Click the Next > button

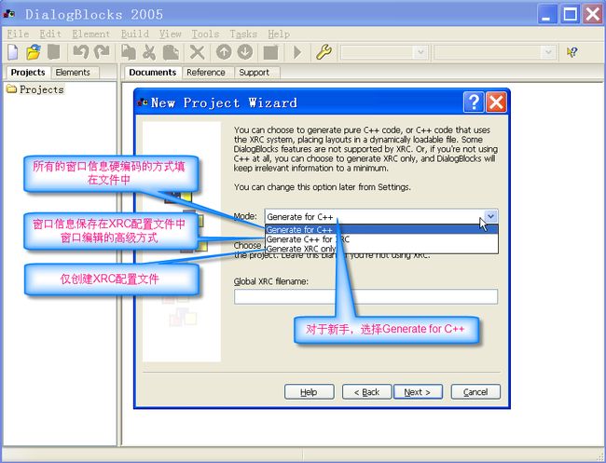pyautogui.click(x=418, y=392)
